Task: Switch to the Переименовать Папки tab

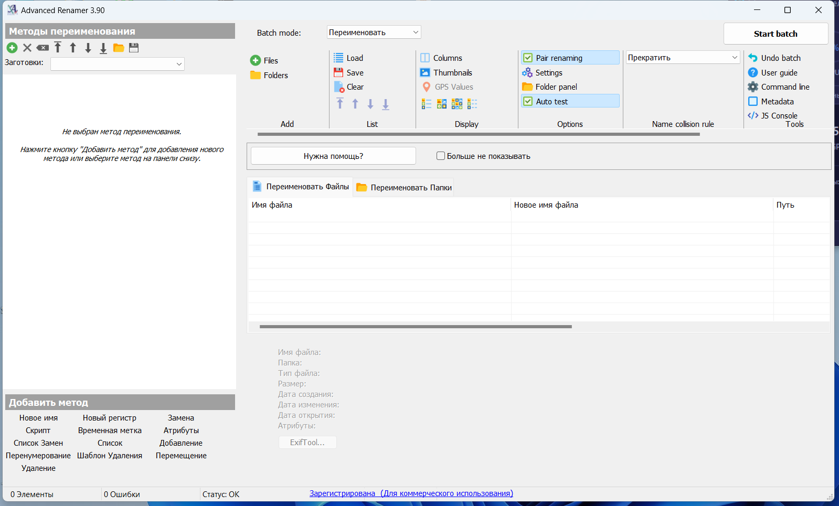Action: pos(404,187)
